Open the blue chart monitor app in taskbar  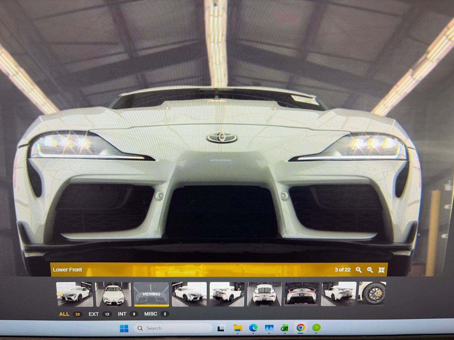point(269,328)
